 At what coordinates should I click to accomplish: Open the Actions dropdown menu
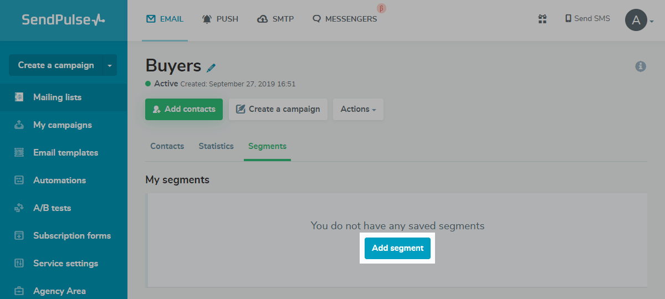point(358,109)
